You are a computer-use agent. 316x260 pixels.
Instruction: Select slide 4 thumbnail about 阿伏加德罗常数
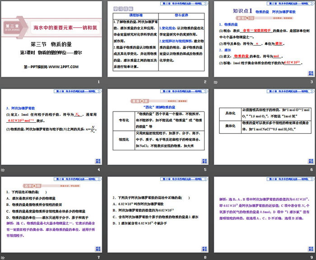tap(51, 127)
